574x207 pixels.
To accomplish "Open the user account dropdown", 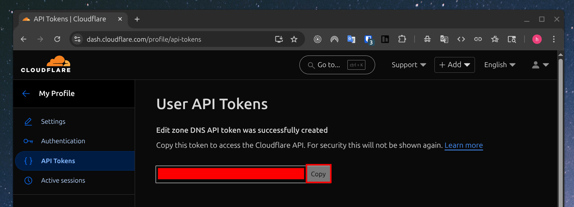I will click(x=541, y=65).
